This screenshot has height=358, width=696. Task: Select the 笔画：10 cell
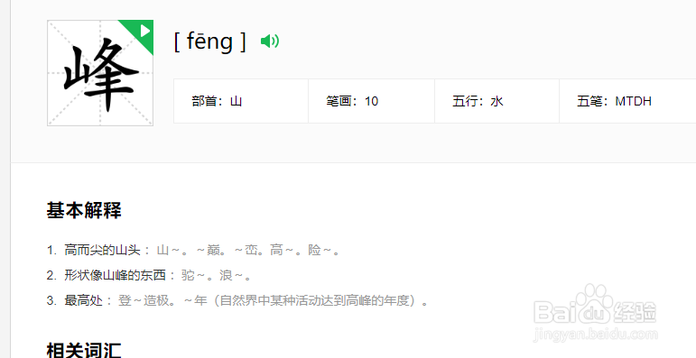click(372, 101)
